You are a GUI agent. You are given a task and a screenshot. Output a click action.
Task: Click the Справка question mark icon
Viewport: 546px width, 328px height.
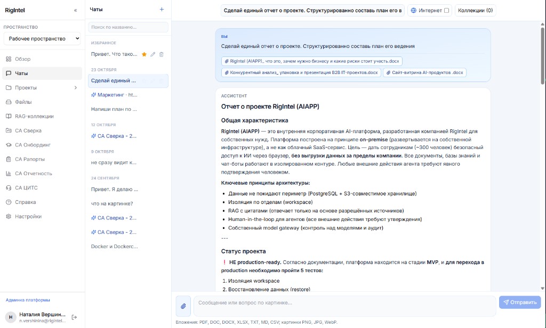click(9, 202)
